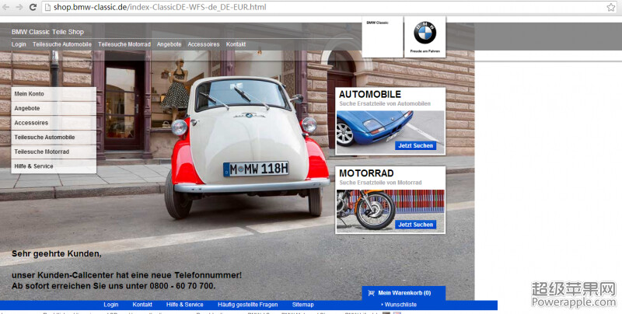Select Teilesuche Motorrad in side menu
This screenshot has width=622, height=314.
point(54,152)
